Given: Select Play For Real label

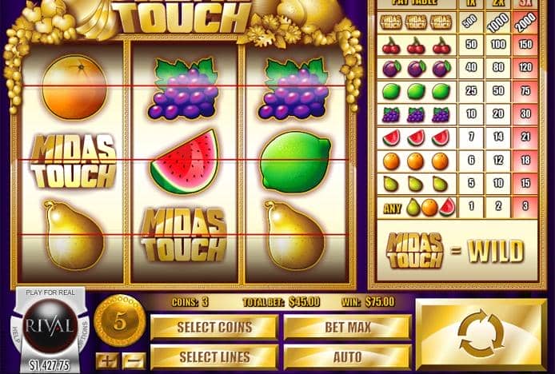Looking at the screenshot, I should [50, 292].
